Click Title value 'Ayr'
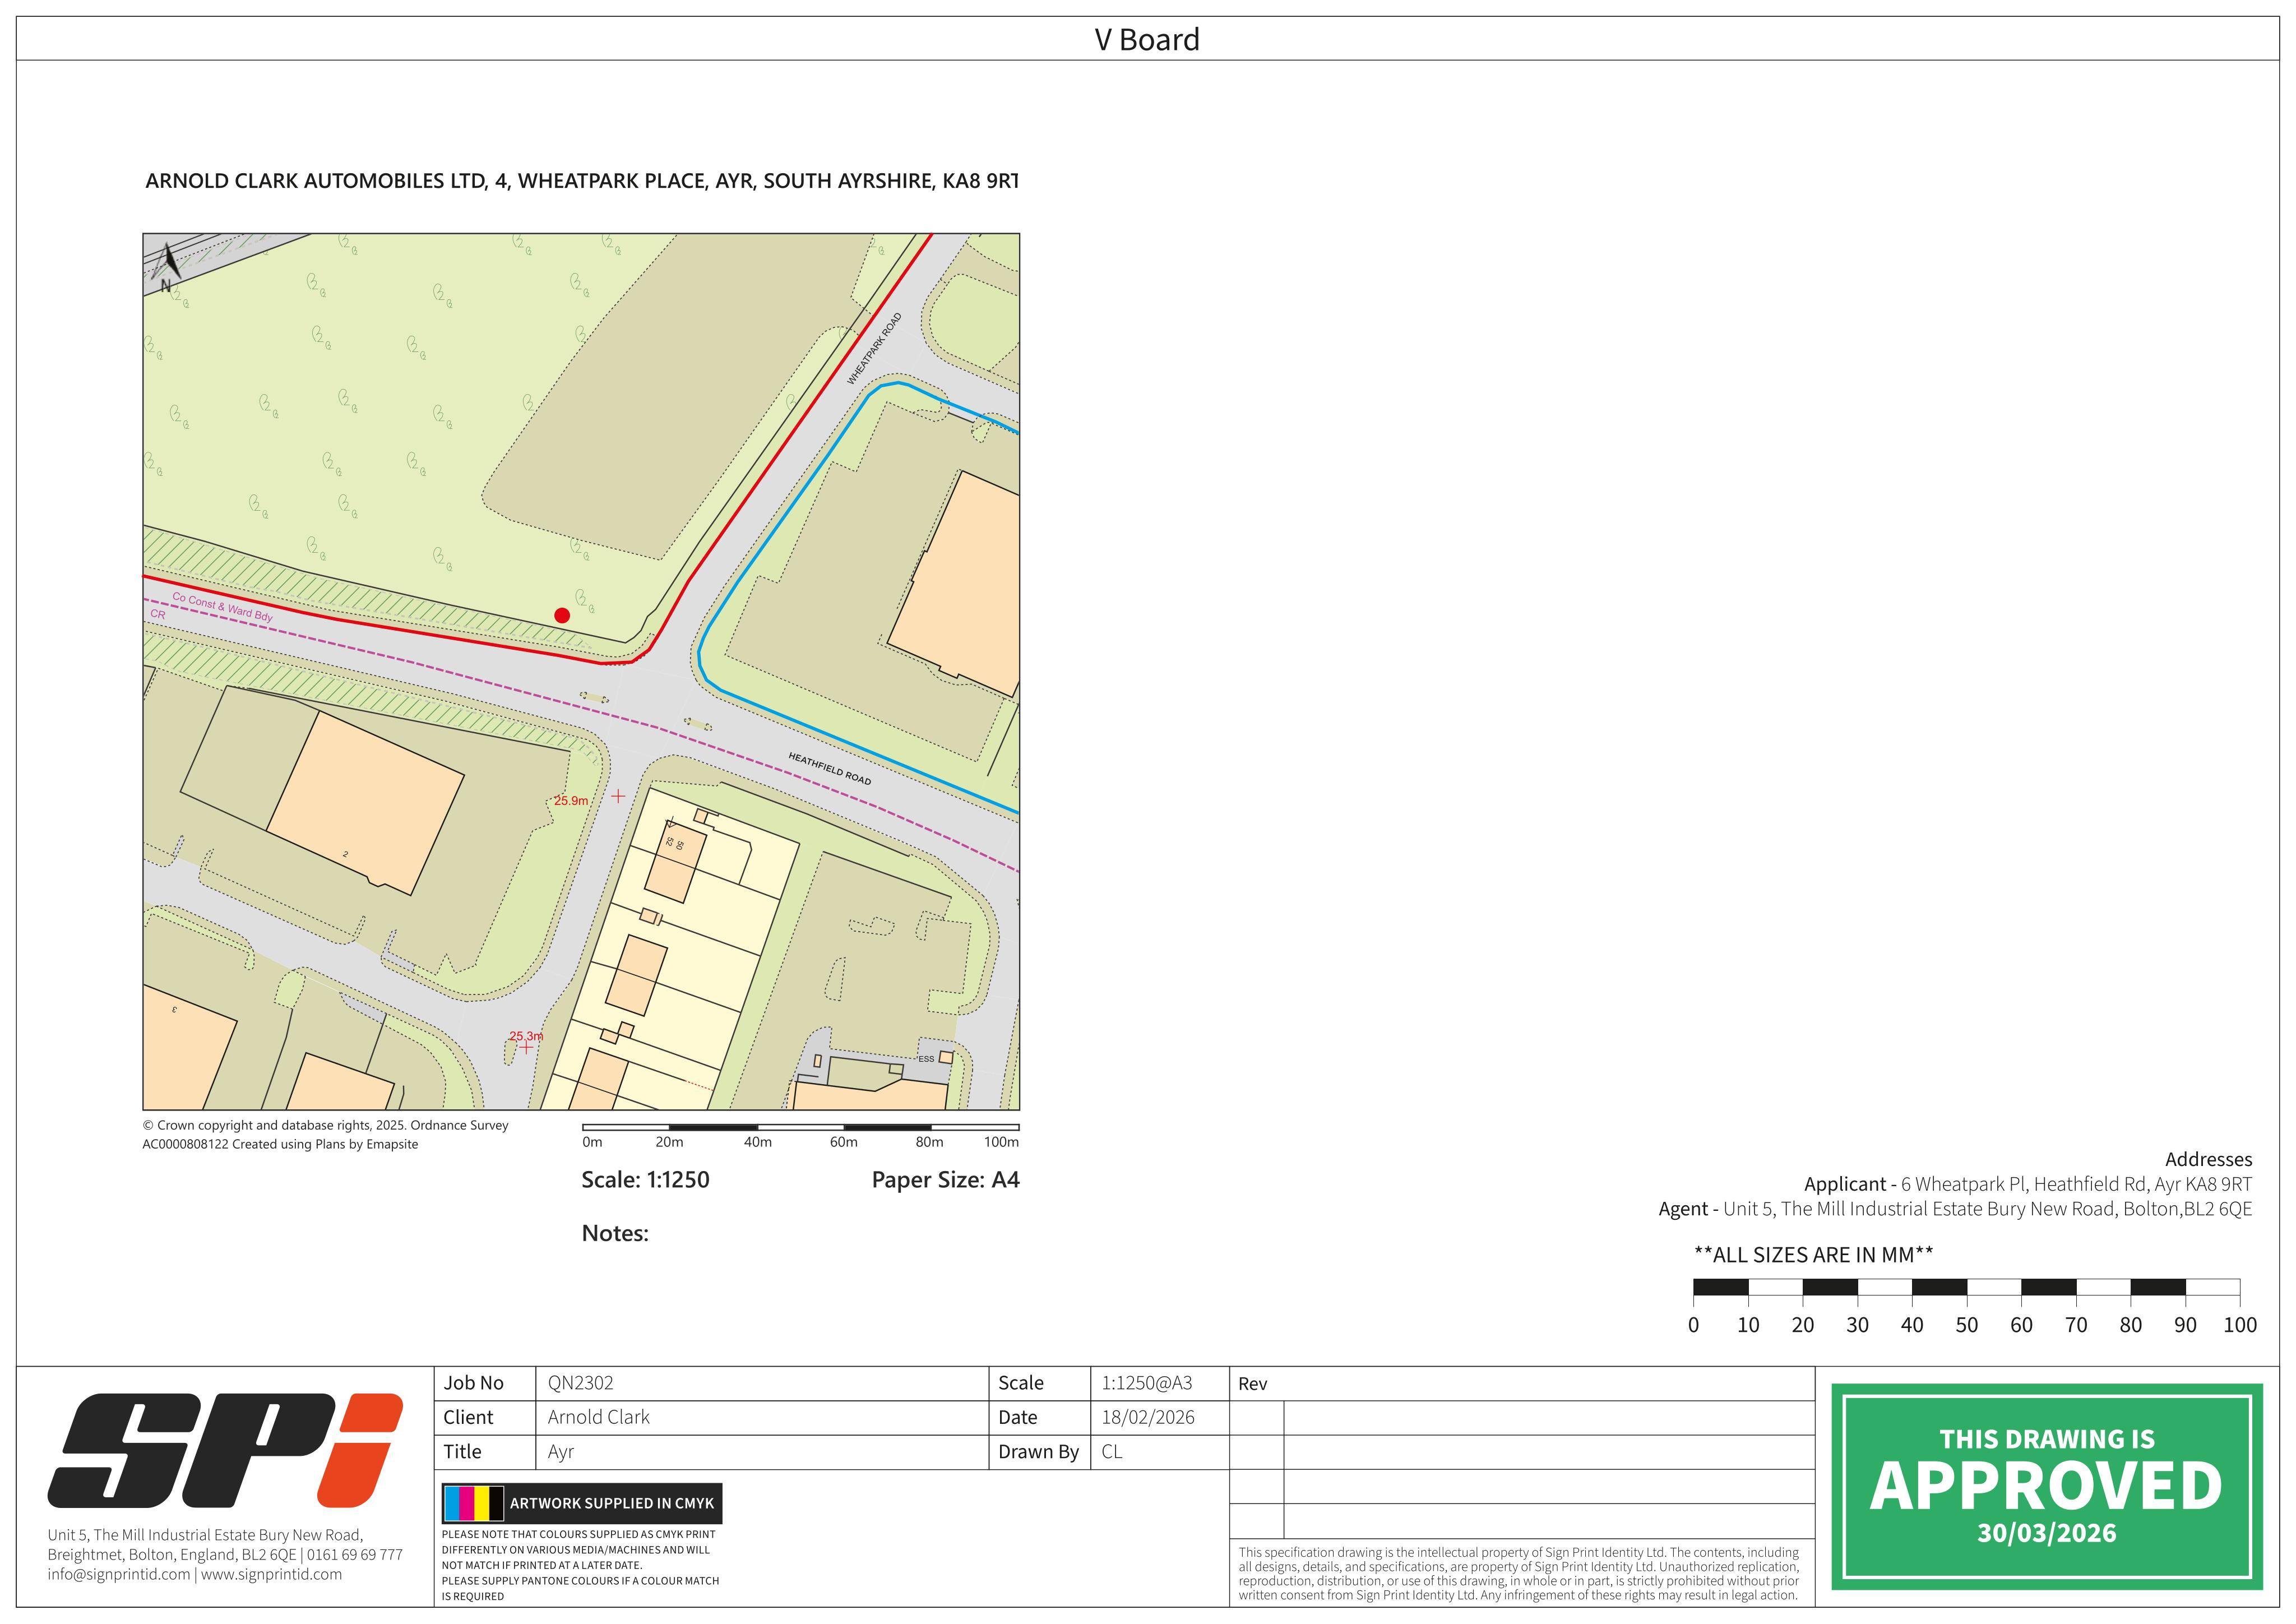Screen dimensions: 2296x1624 [x=560, y=1452]
